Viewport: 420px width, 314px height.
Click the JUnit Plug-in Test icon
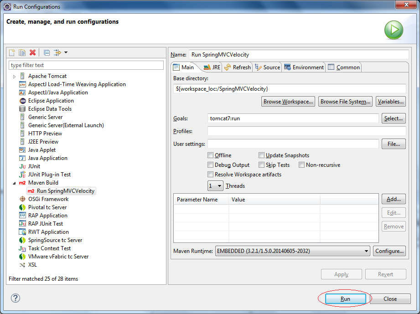point(22,175)
